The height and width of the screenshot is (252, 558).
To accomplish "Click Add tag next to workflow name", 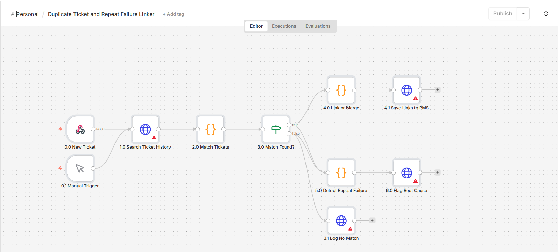I will 174,14.
